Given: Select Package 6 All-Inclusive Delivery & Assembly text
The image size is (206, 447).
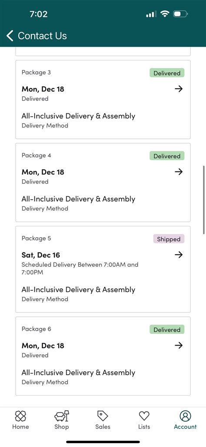Looking at the screenshot, I should [x=78, y=373].
